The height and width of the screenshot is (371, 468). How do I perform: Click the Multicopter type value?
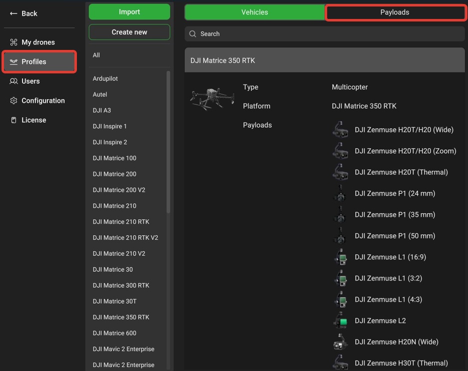click(x=350, y=87)
